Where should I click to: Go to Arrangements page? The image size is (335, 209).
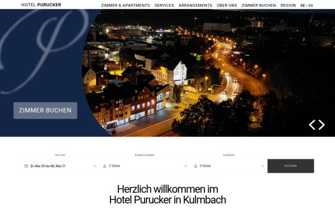coord(195,6)
